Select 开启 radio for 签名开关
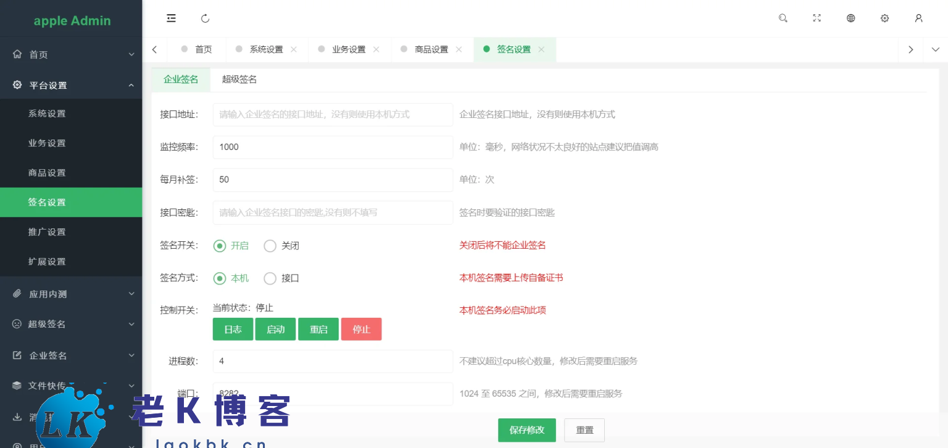The height and width of the screenshot is (448, 948). pos(220,246)
